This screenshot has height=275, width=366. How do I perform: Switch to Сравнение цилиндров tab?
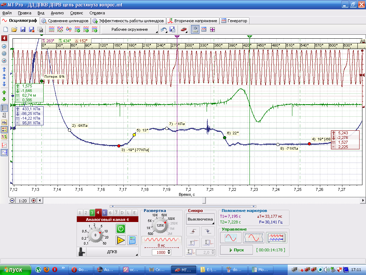click(x=65, y=21)
